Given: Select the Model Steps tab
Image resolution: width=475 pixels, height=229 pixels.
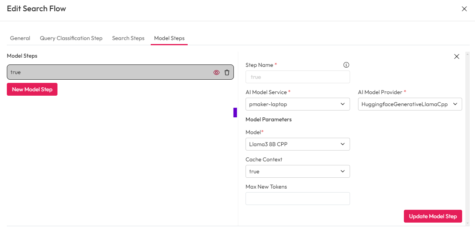Looking at the screenshot, I should 169,38.
